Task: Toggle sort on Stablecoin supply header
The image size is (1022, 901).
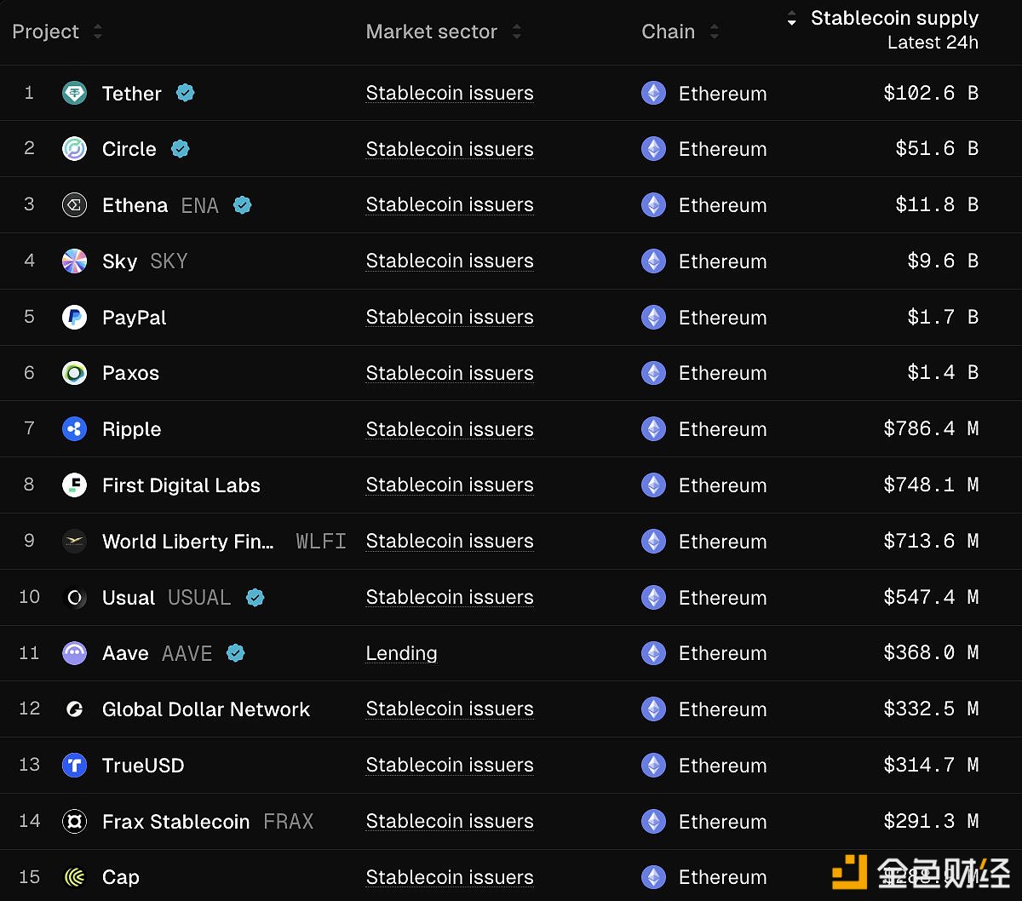Action: click(893, 19)
